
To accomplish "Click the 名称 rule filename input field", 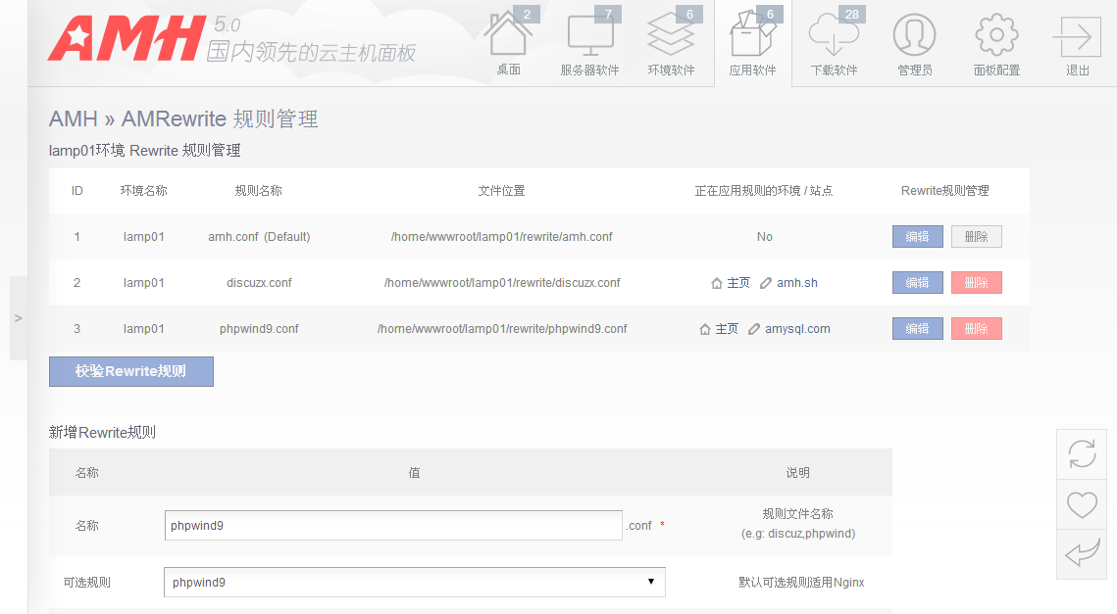I will pos(393,526).
